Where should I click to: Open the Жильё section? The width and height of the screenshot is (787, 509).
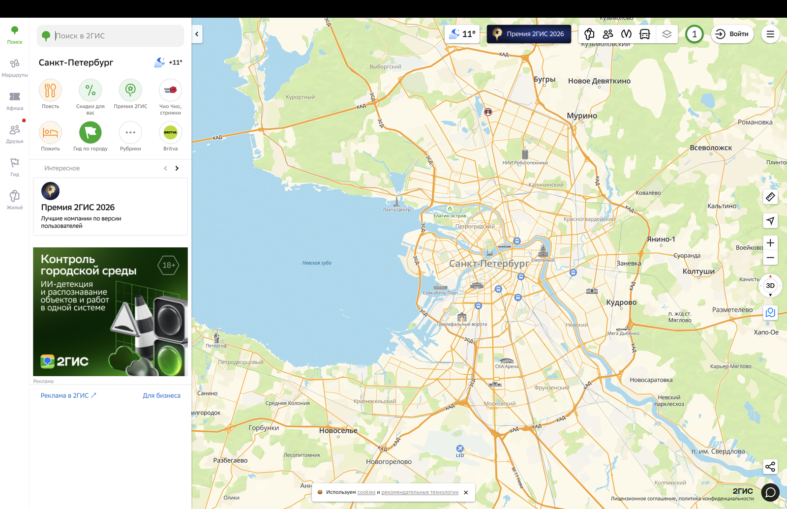click(15, 200)
